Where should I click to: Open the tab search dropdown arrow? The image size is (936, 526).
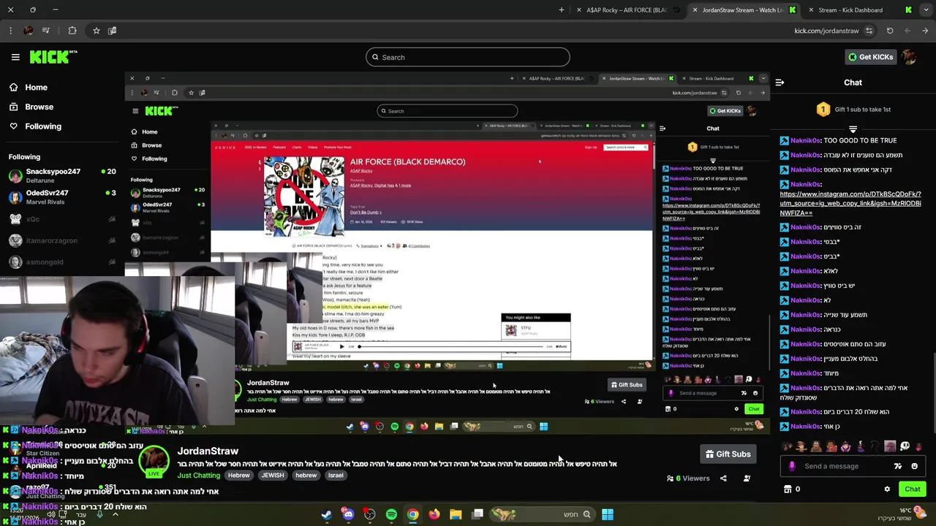click(926, 10)
